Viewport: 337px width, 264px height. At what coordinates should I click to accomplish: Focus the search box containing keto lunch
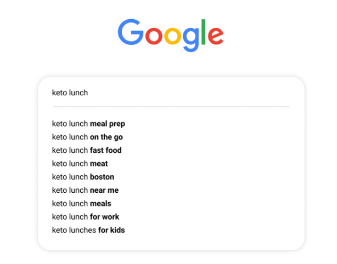point(171,93)
